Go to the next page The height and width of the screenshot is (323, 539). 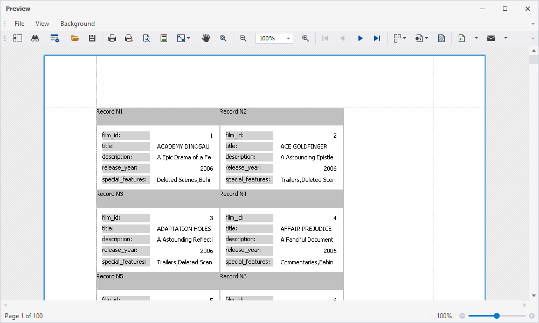coord(360,38)
